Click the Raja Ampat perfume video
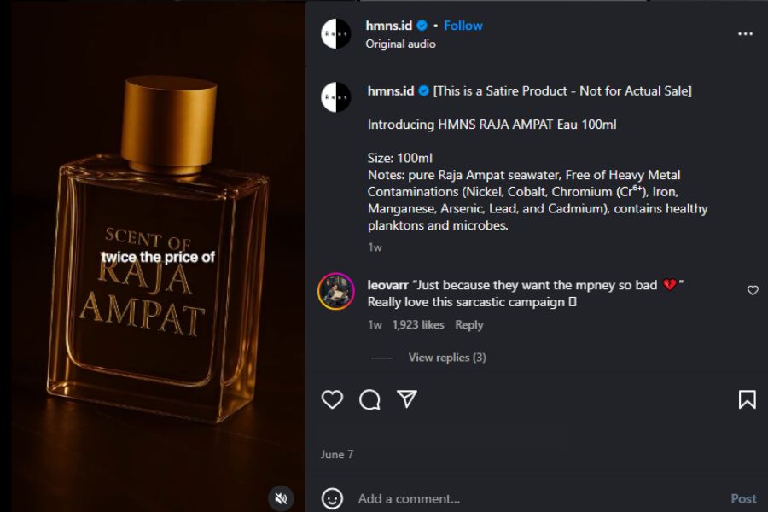Screen dimensions: 768x512 point(153,256)
